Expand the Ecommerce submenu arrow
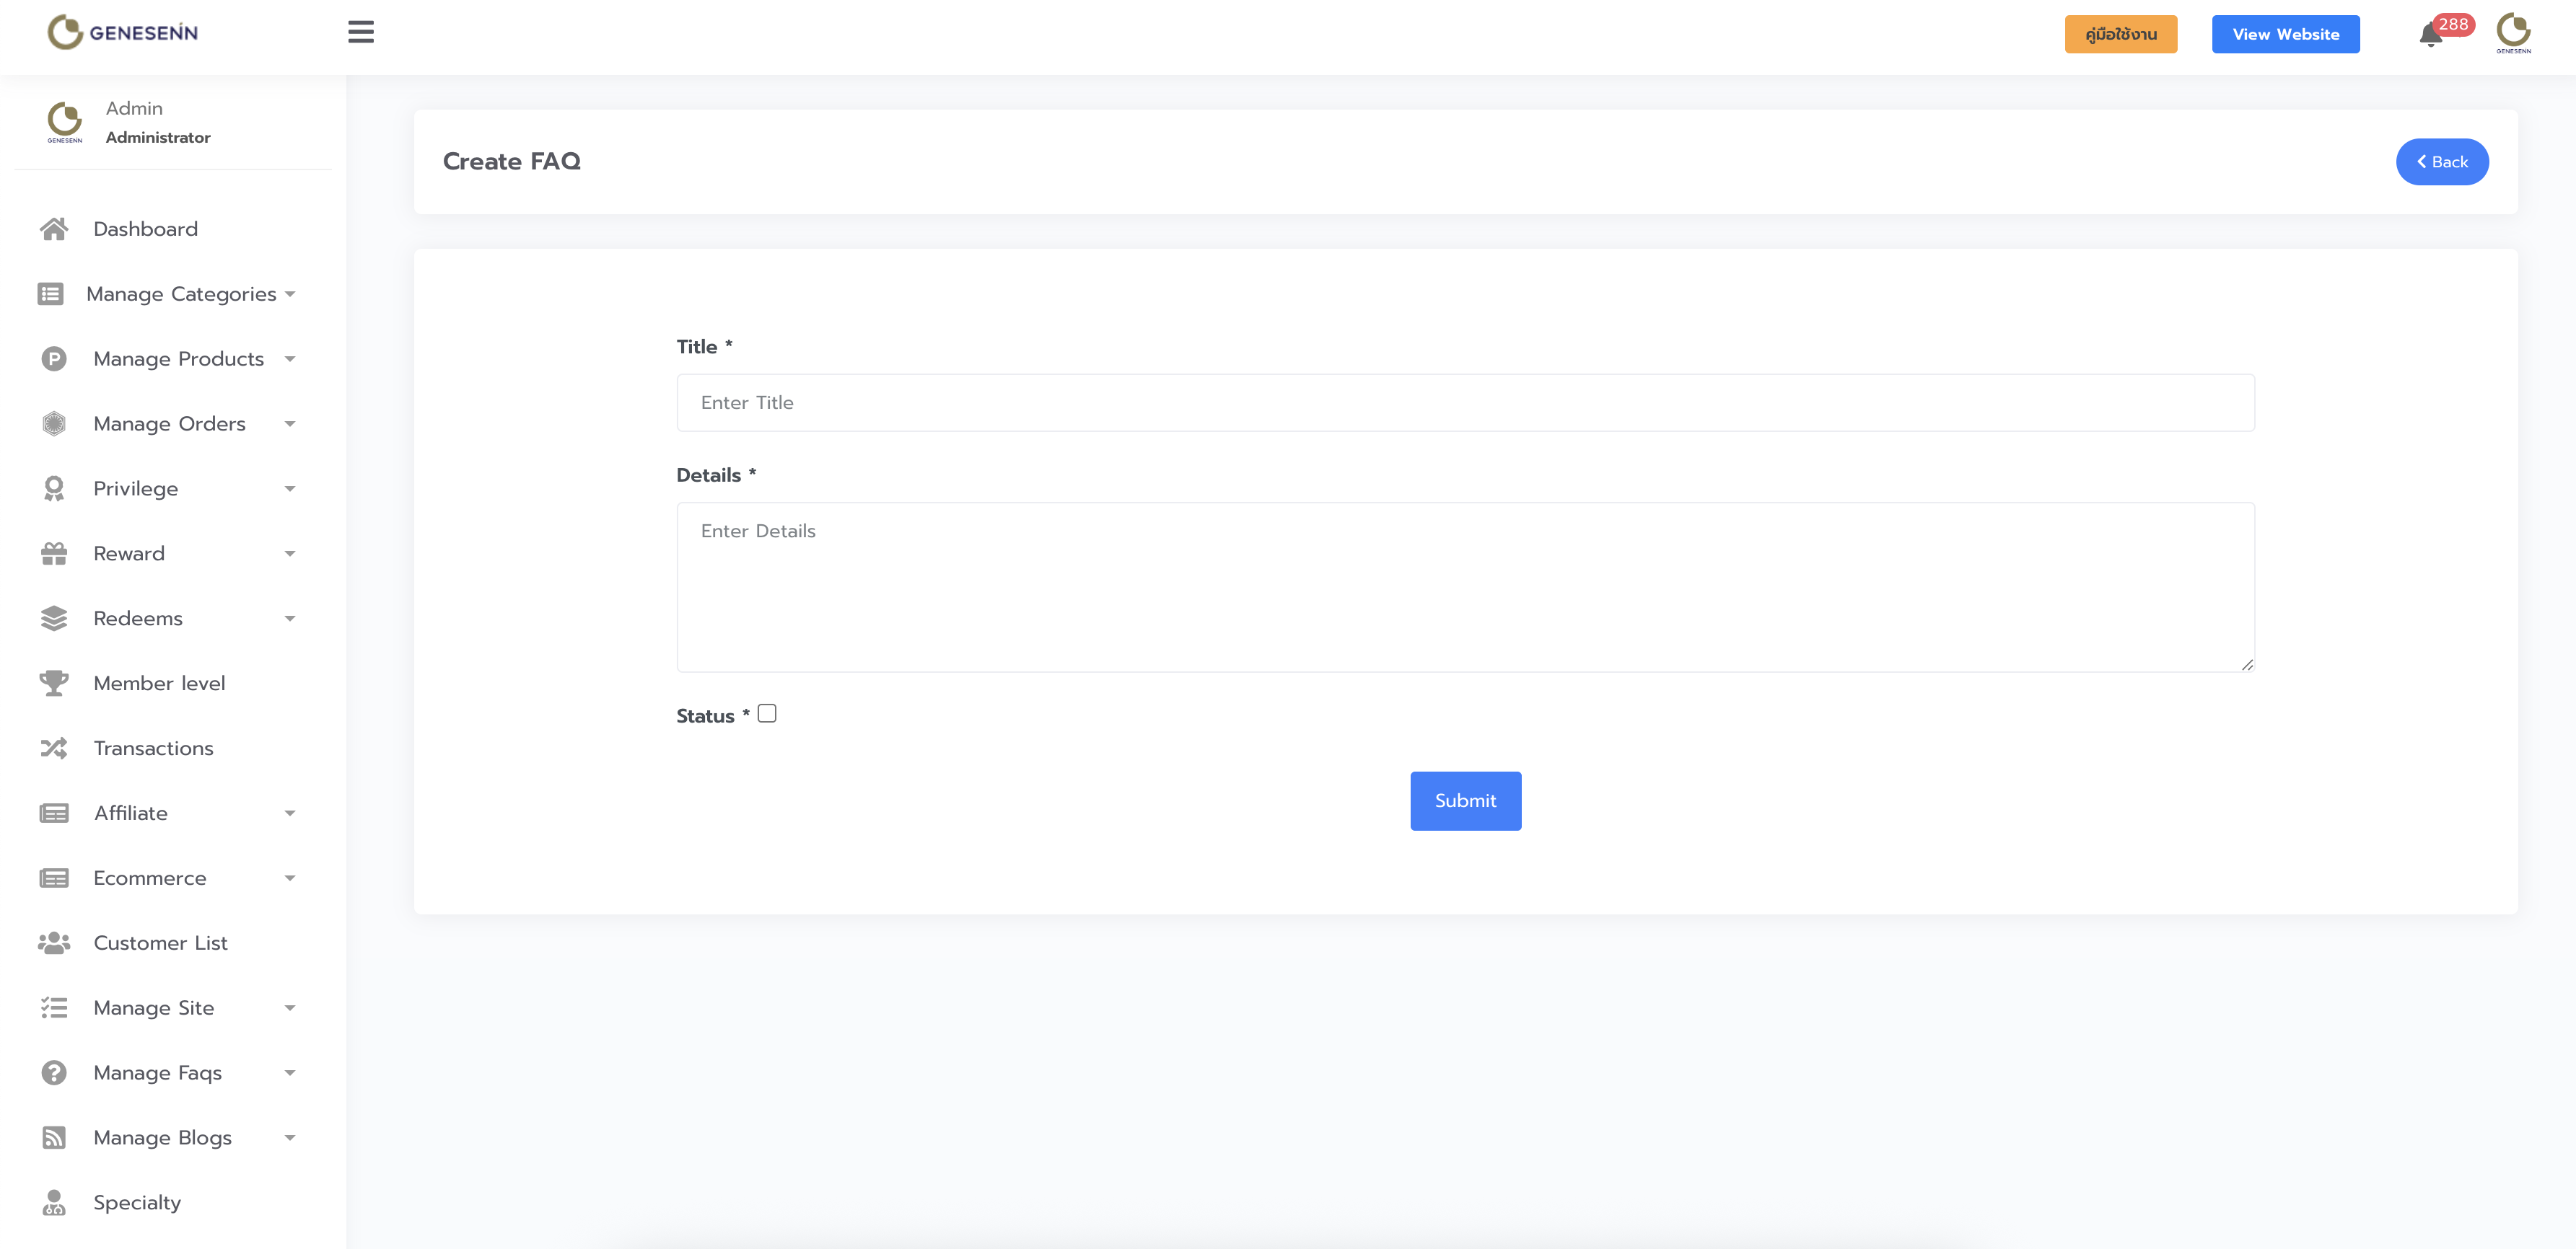The image size is (2576, 1249). click(x=290, y=878)
